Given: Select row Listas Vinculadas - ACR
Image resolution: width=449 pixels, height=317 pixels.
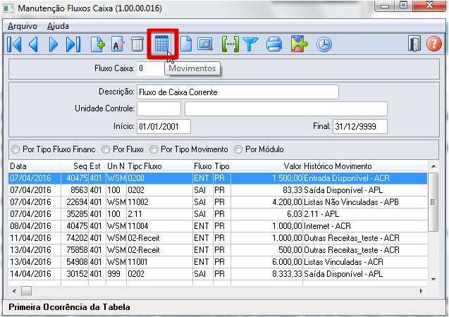Looking at the screenshot, I should point(218,262).
